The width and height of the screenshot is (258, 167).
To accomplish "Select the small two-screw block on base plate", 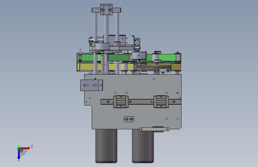I will (129, 119).
